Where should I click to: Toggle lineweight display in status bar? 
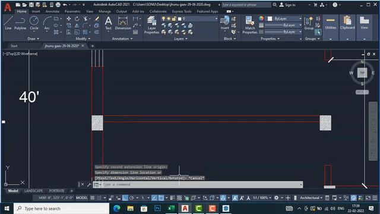[x=172, y=198]
